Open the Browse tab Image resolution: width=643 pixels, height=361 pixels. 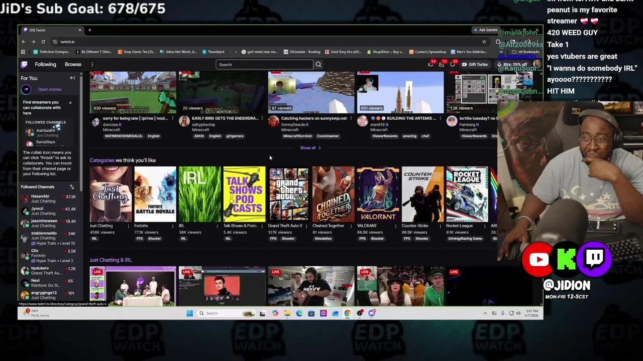click(73, 64)
